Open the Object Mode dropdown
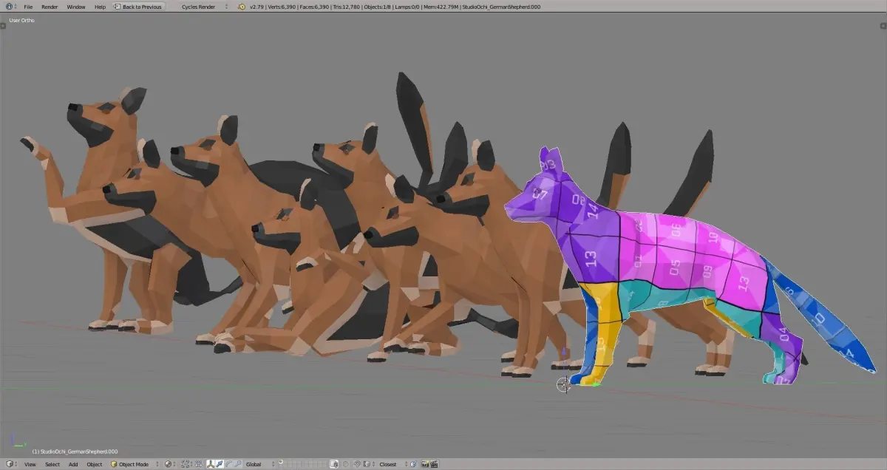887x470 pixels. tap(135, 464)
